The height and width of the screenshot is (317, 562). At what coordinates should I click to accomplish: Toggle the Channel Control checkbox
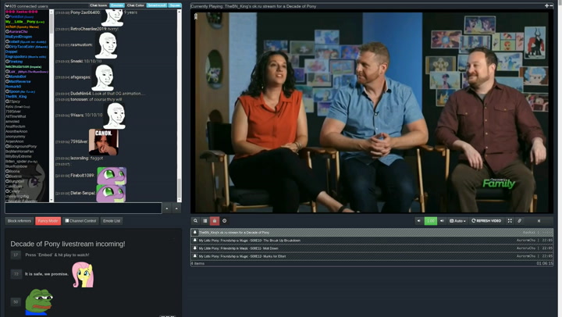(67, 221)
